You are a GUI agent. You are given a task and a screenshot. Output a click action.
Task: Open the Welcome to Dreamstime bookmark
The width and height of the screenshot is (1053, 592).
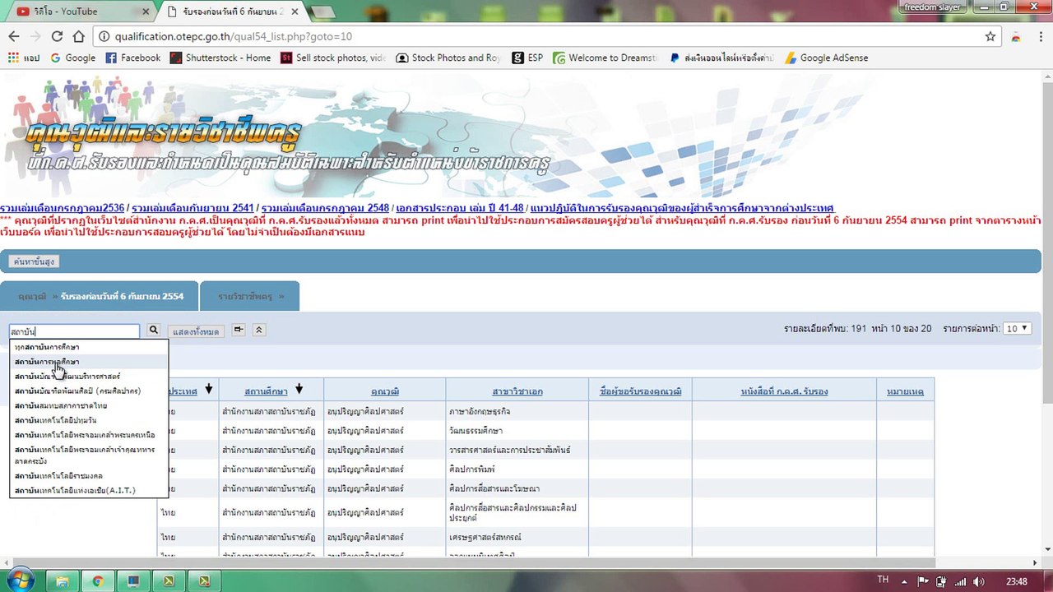(605, 58)
